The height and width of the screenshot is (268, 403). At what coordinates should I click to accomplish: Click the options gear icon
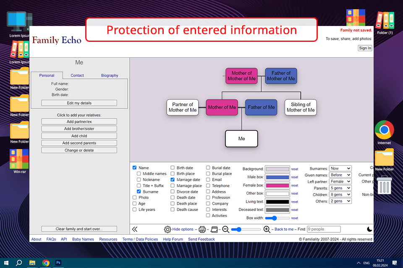167,229
